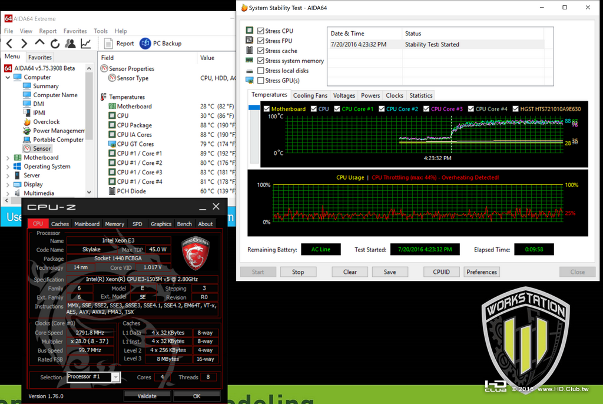Click the AIDA64 v5.75.3908 Beta root icon

click(8, 68)
